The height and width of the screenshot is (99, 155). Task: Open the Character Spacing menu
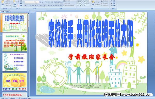tap(38, 6)
